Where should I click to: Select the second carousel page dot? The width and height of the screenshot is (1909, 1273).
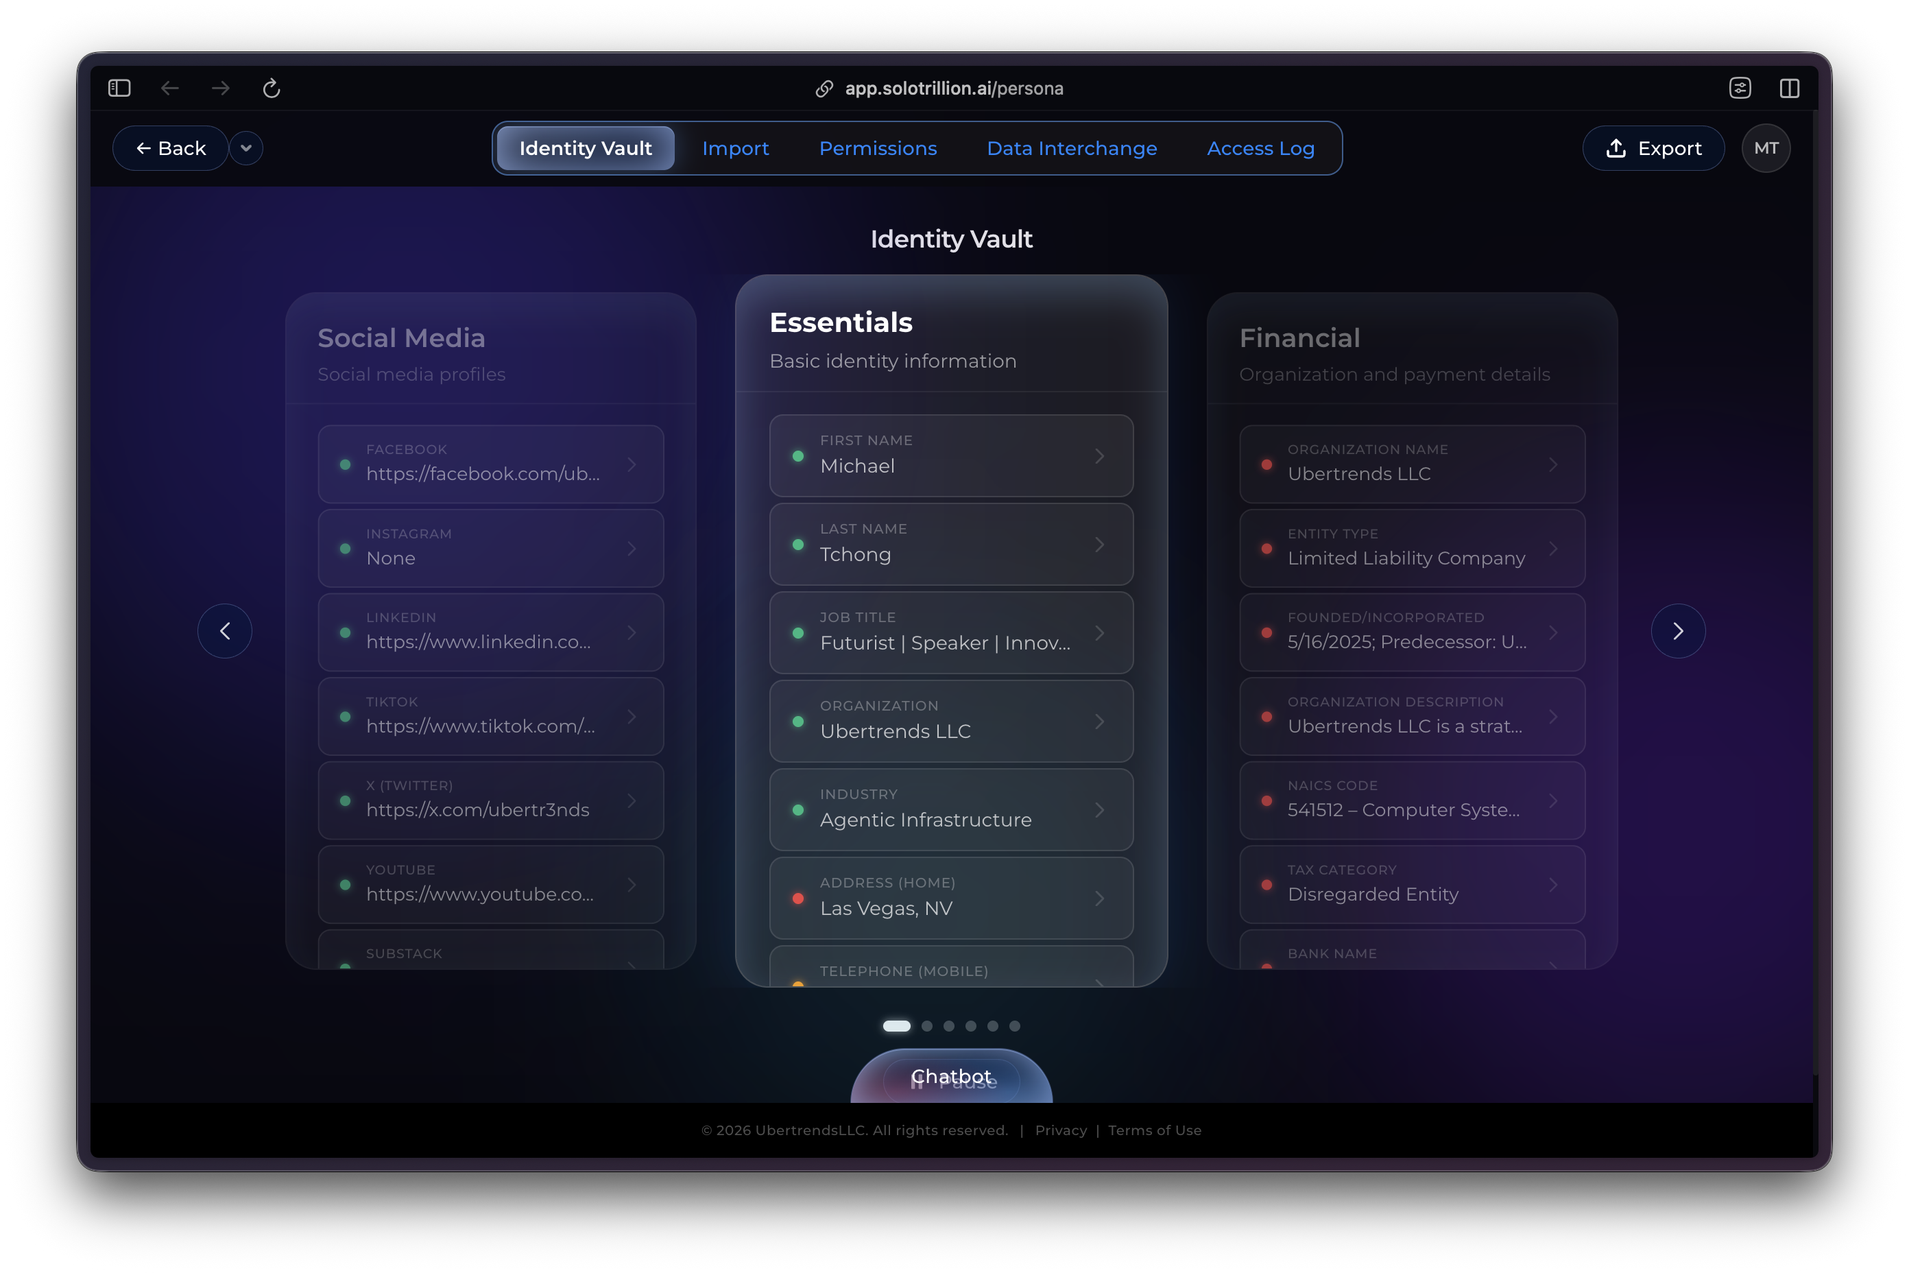point(927,1025)
